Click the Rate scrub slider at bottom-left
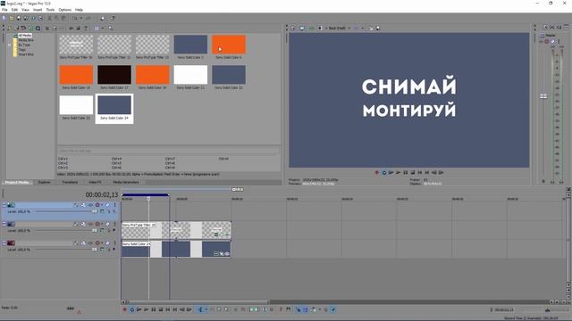The image size is (572, 321). pyautogui.click(x=71, y=309)
